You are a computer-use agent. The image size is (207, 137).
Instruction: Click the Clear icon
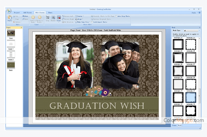(59, 18)
